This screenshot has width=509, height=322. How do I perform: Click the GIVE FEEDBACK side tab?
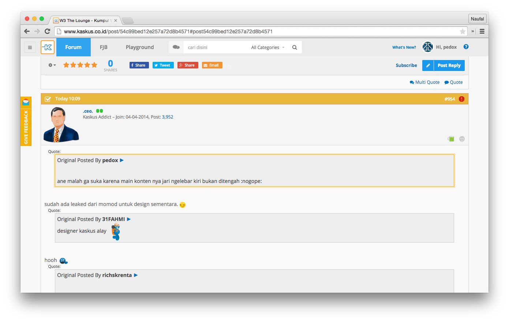(x=26, y=127)
